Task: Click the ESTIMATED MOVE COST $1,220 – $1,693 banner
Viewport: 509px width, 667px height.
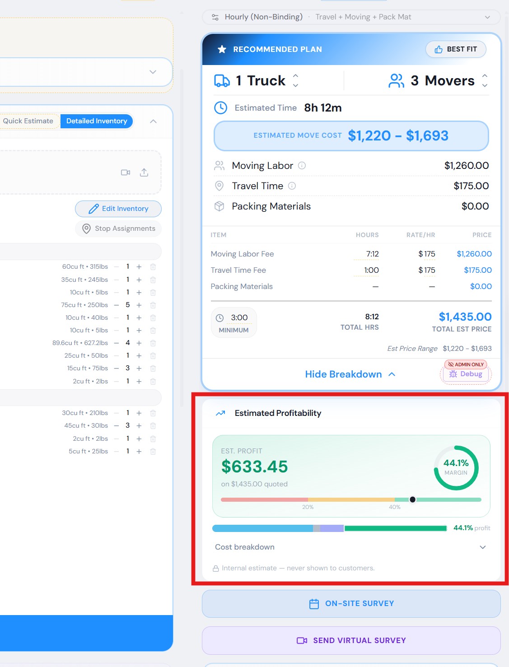Action: (351, 135)
